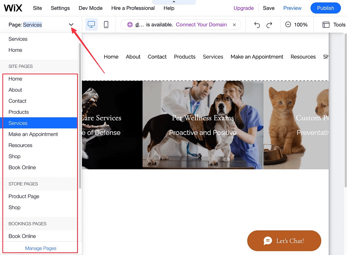Collapse the top bar with the up chevron
This screenshot has height=255, width=347.
(x=174, y=2)
